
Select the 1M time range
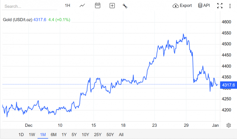pyautogui.click(x=43, y=135)
